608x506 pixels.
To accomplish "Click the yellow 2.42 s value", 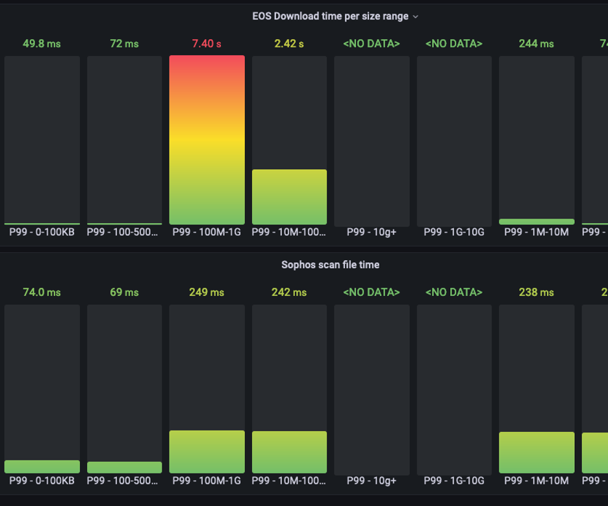I will 289,44.
